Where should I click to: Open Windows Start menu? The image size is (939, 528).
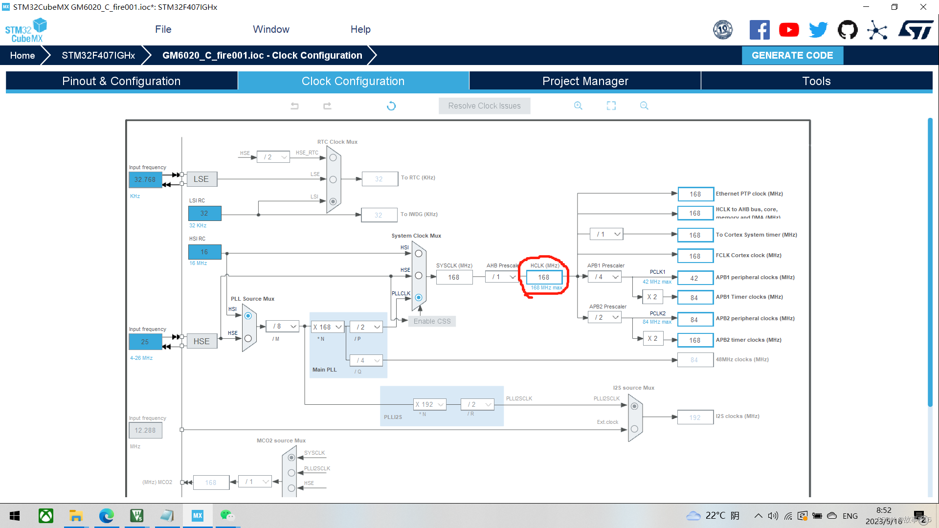click(15, 516)
